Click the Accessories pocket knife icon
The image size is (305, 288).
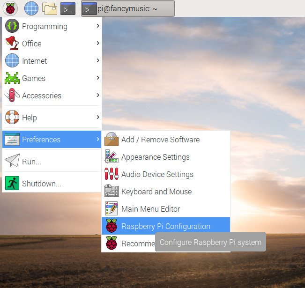(12, 95)
